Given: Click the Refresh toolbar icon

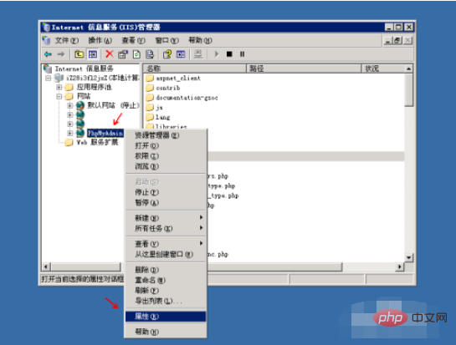Looking at the screenshot, I should [x=136, y=54].
